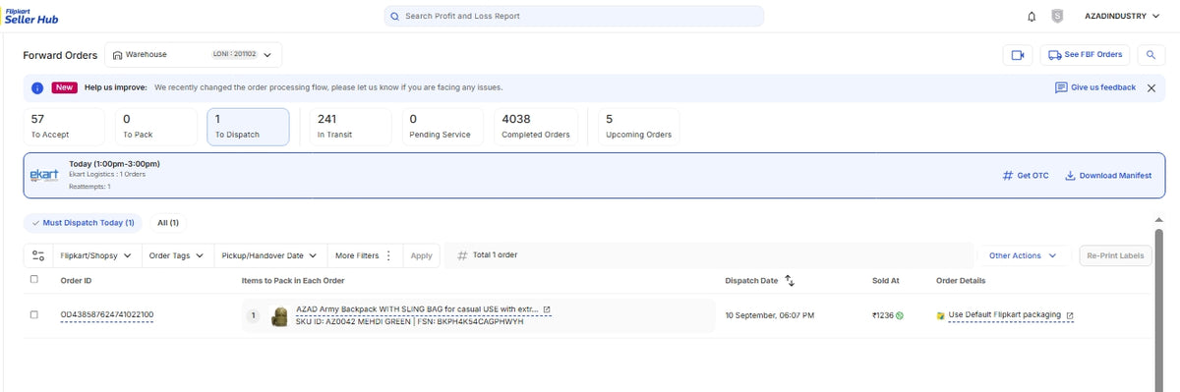Click the backpack product thumbnail
This screenshot has width=1180, height=392.
(279, 315)
